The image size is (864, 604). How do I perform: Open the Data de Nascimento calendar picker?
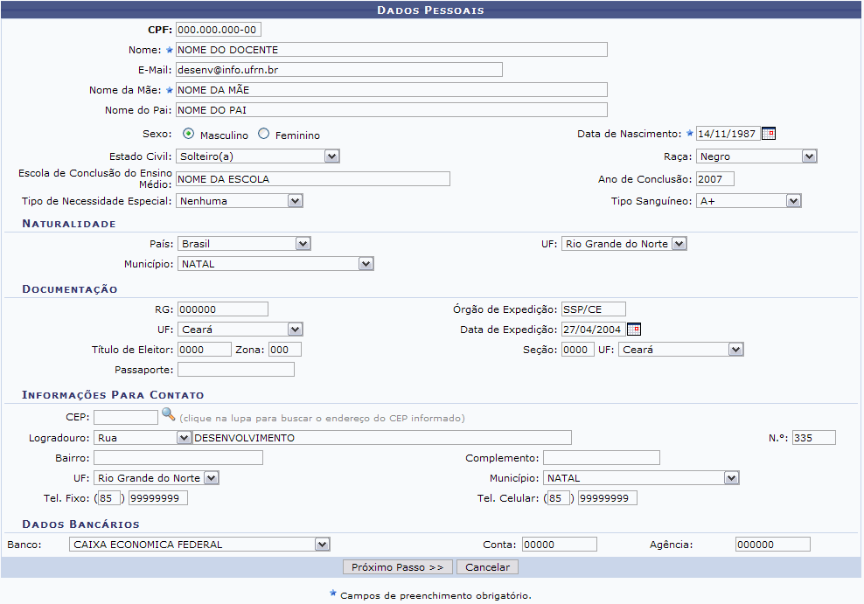tap(769, 134)
